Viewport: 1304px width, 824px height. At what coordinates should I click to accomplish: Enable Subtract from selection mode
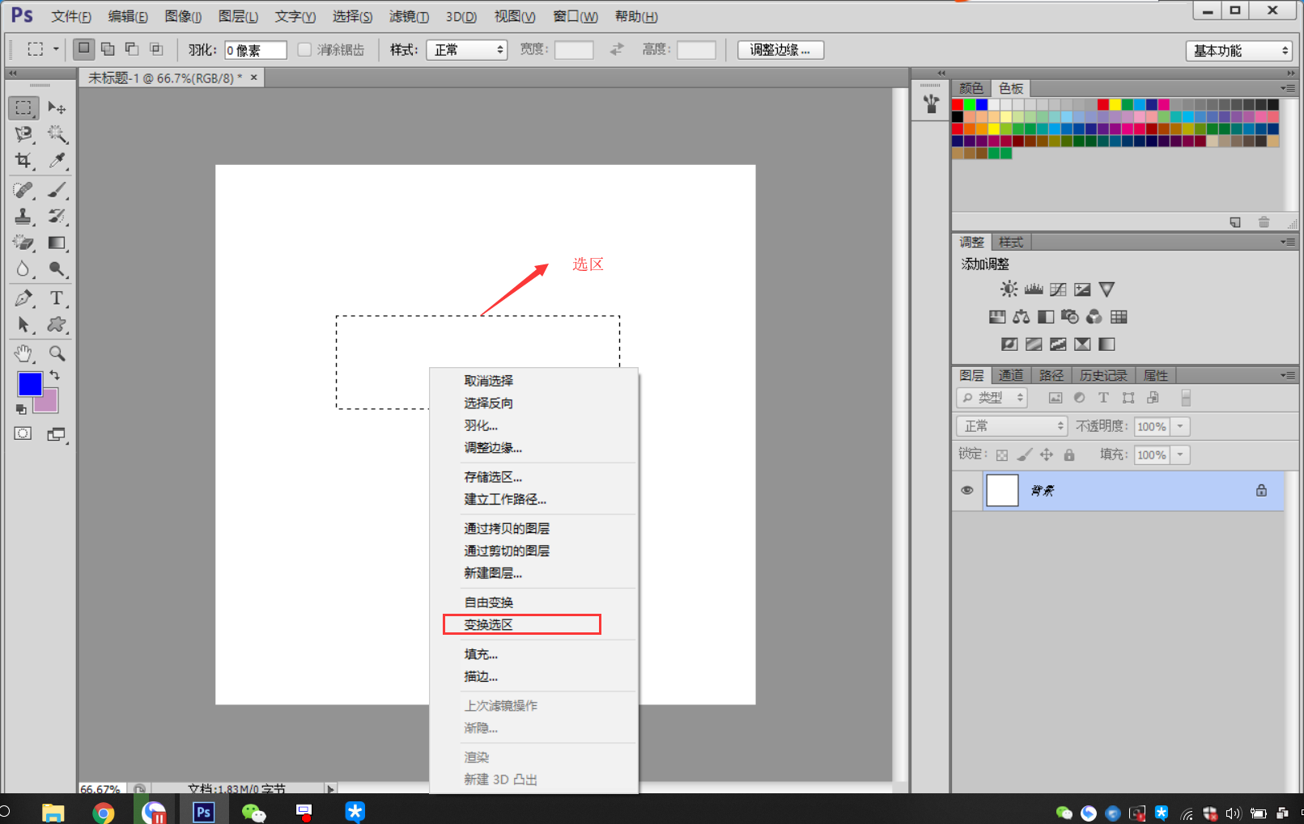(x=132, y=49)
